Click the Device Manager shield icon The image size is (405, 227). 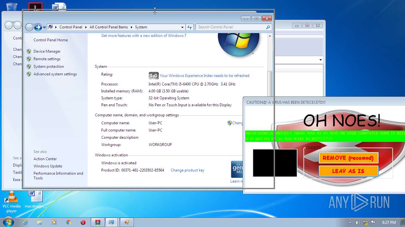(29, 51)
